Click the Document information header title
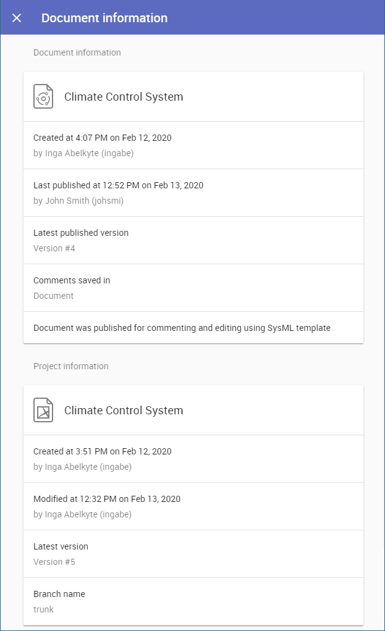Viewport: 385px width, 631px height. (x=104, y=18)
